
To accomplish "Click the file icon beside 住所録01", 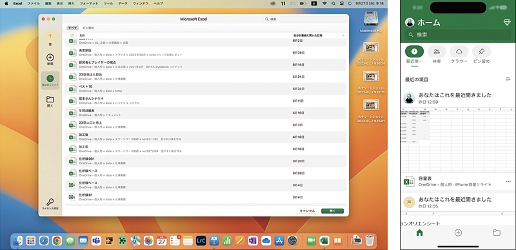I will (x=72, y=197).
